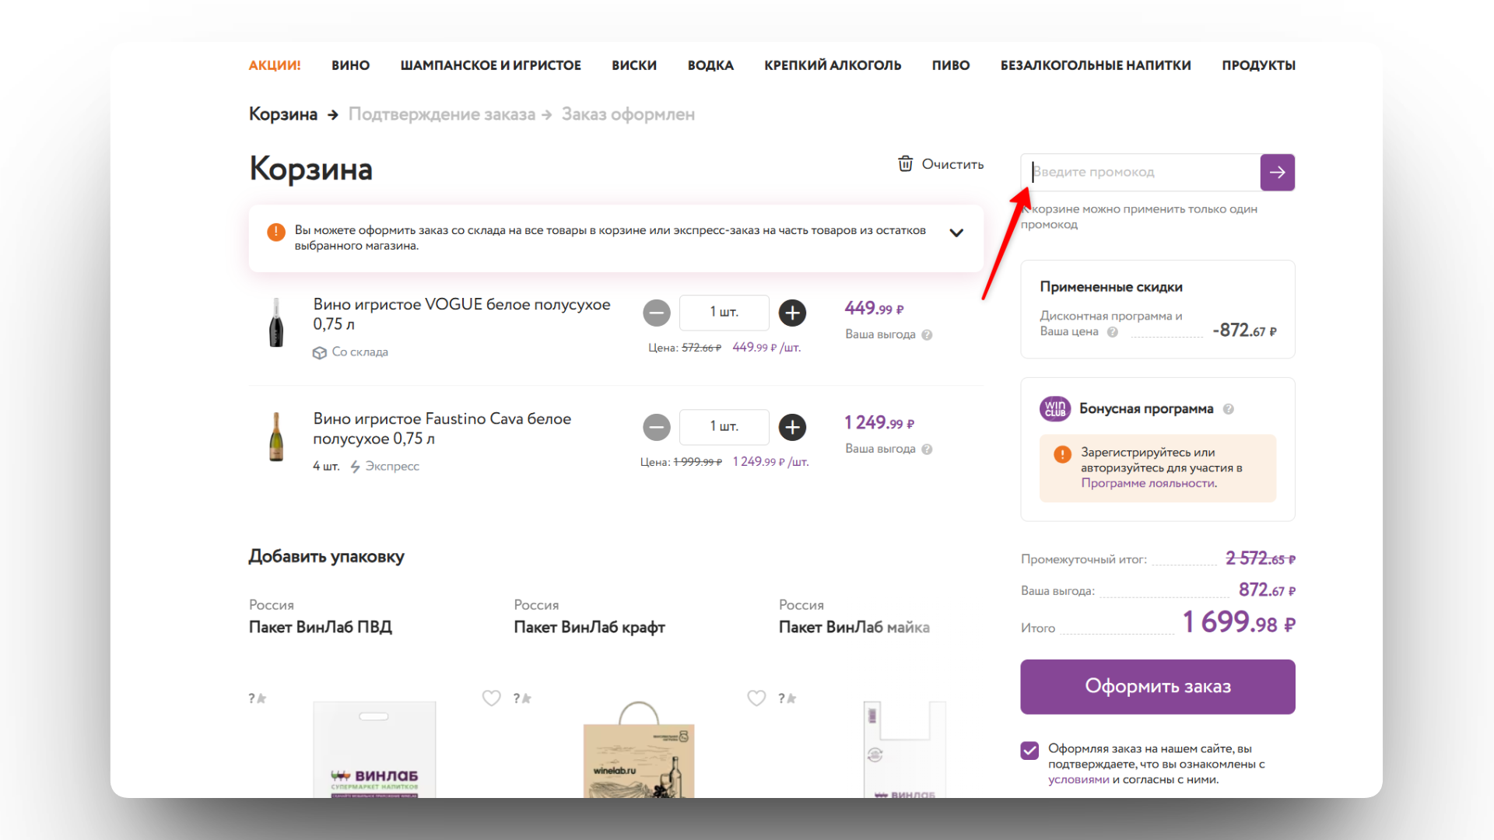1494x840 pixels.
Task: Click question icon beside Дисконтная программа
Action: [x=1112, y=332]
